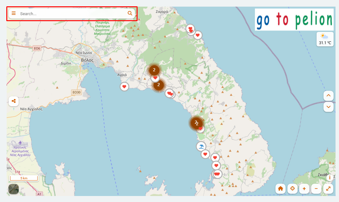This screenshot has width=339, height=202.
Task: Zoom out with the minus button
Action: click(x=316, y=189)
